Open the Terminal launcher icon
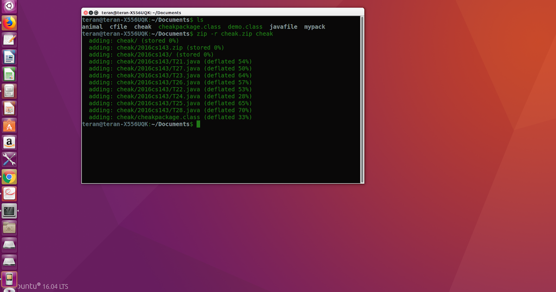 [x=9, y=211]
